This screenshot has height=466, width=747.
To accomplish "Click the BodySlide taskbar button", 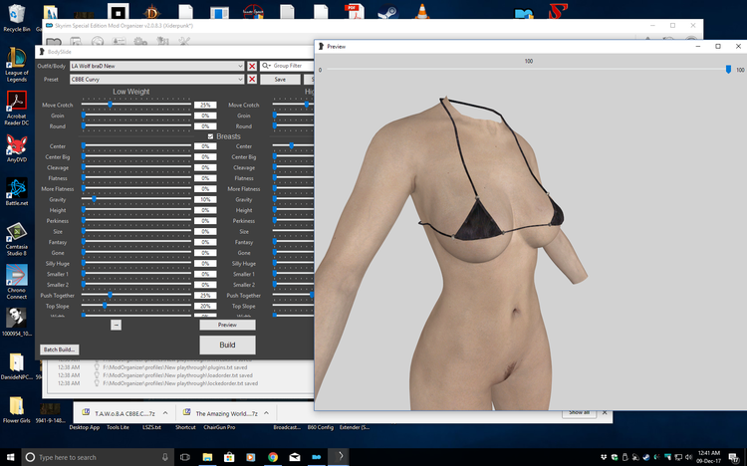I will click(x=339, y=457).
